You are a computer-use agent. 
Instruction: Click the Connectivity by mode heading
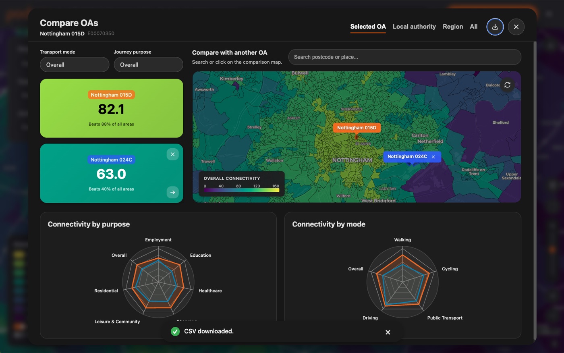(x=329, y=224)
